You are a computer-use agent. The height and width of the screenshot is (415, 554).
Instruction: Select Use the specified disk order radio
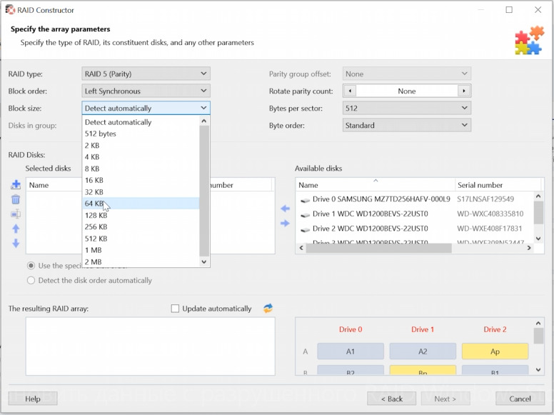click(31, 266)
